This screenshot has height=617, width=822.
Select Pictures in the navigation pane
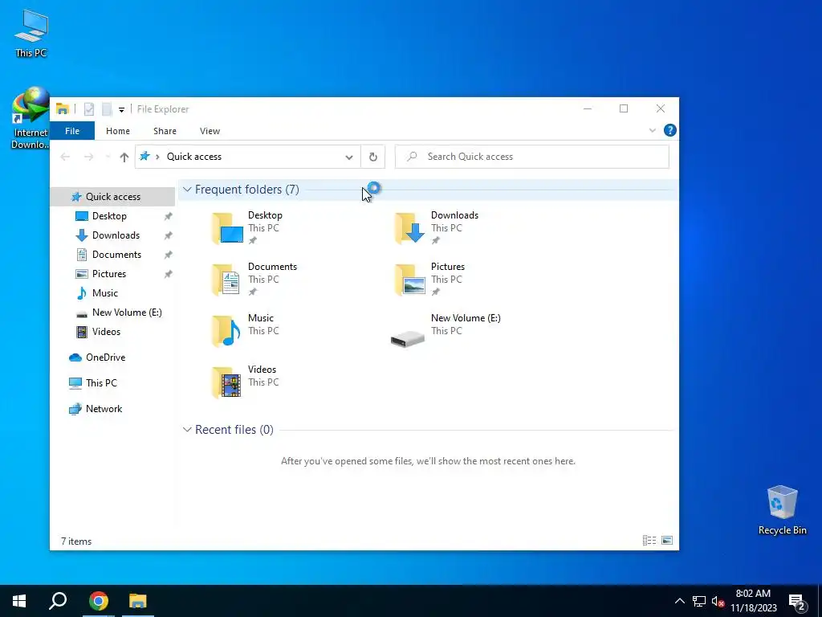tap(109, 274)
